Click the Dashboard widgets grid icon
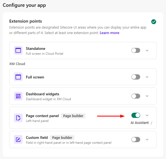166x159 pixels. 18,96
